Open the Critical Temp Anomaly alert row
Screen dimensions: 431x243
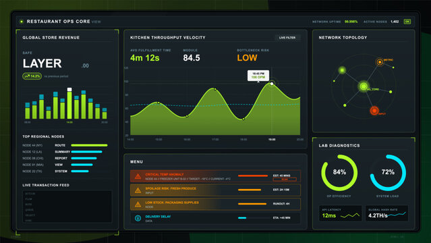(215, 176)
